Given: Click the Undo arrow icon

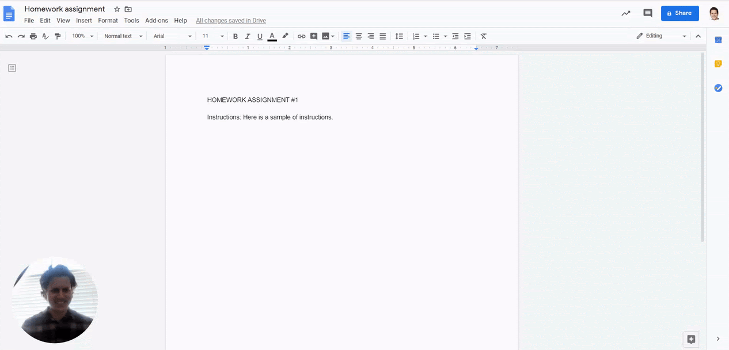Looking at the screenshot, I should click(9, 36).
